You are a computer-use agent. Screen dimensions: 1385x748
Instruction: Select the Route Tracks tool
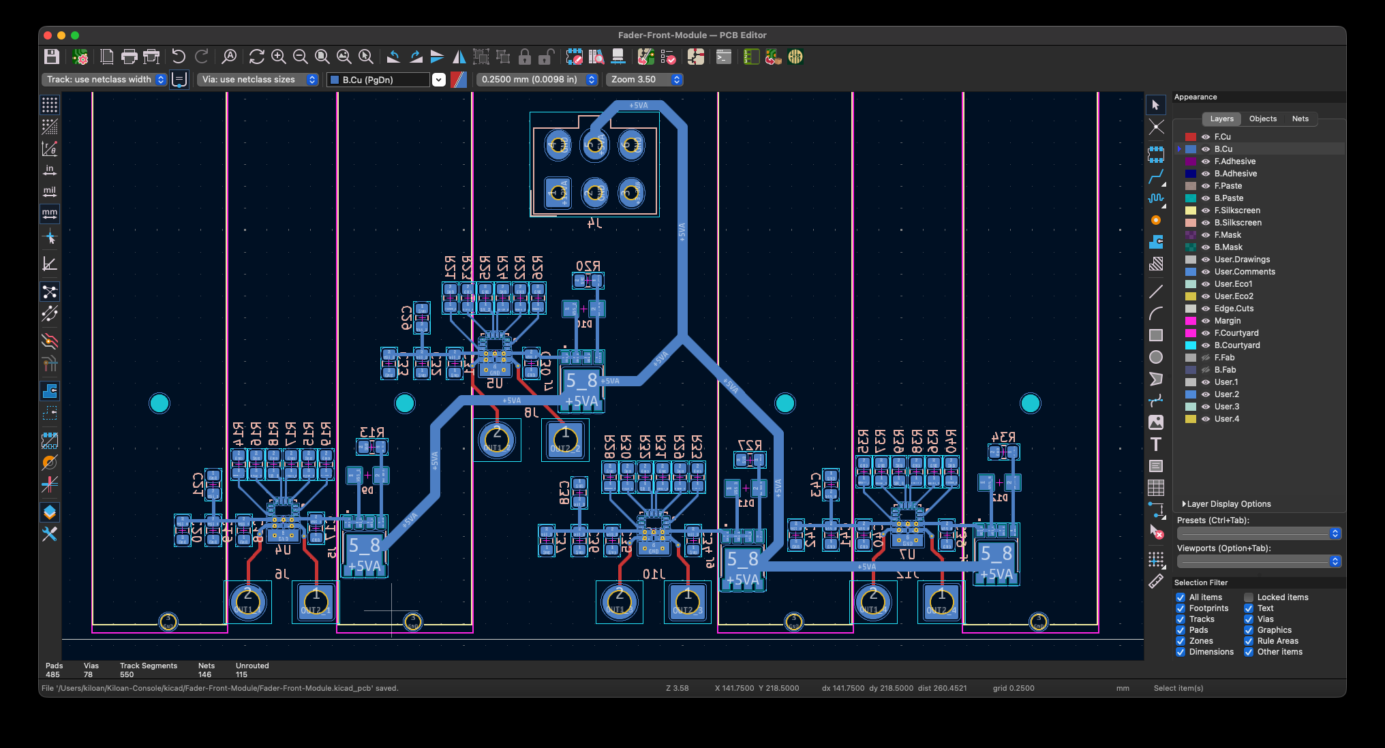[x=1156, y=176]
